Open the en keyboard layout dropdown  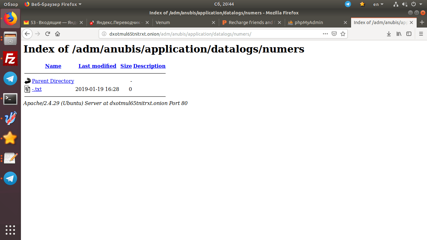[x=378, y=4]
